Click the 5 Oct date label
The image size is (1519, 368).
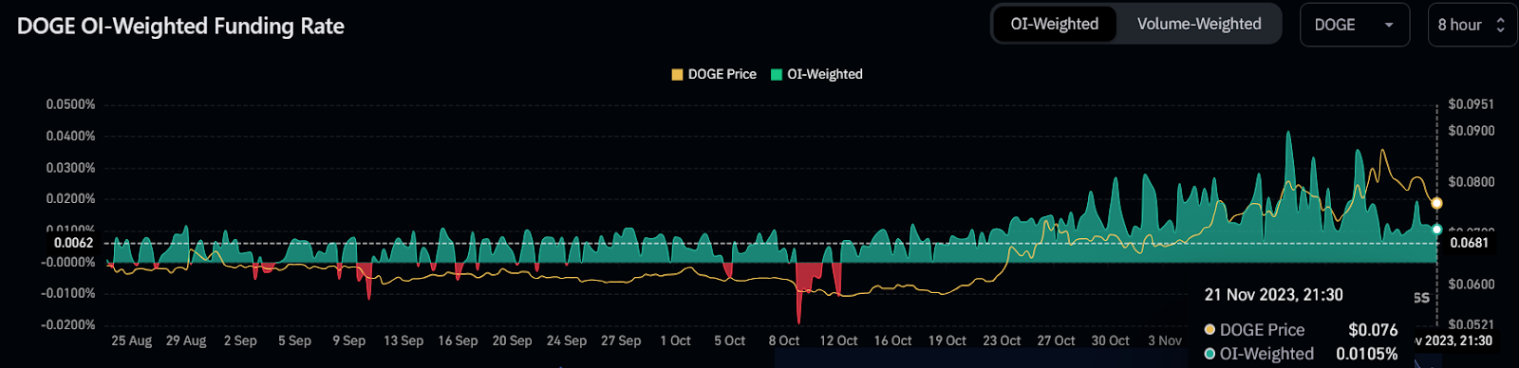point(730,340)
